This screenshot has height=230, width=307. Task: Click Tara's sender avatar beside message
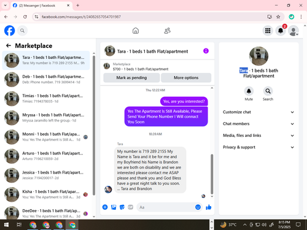click(x=108, y=190)
